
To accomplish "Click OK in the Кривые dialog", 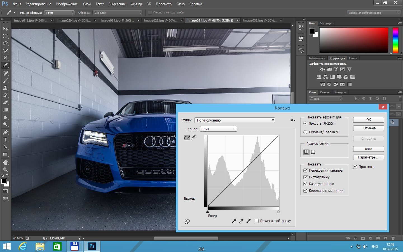I will [x=369, y=120].
